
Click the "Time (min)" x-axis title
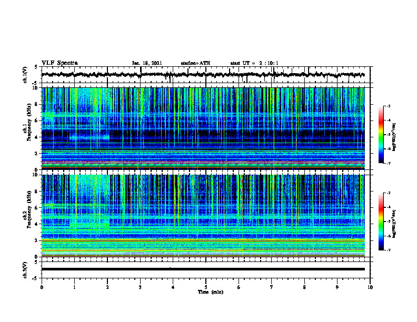tap(211, 292)
